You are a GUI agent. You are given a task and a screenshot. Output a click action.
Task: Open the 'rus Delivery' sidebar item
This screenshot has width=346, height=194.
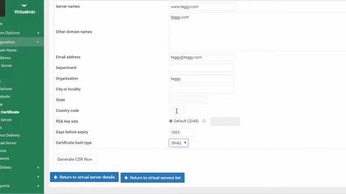pyautogui.click(x=10, y=135)
